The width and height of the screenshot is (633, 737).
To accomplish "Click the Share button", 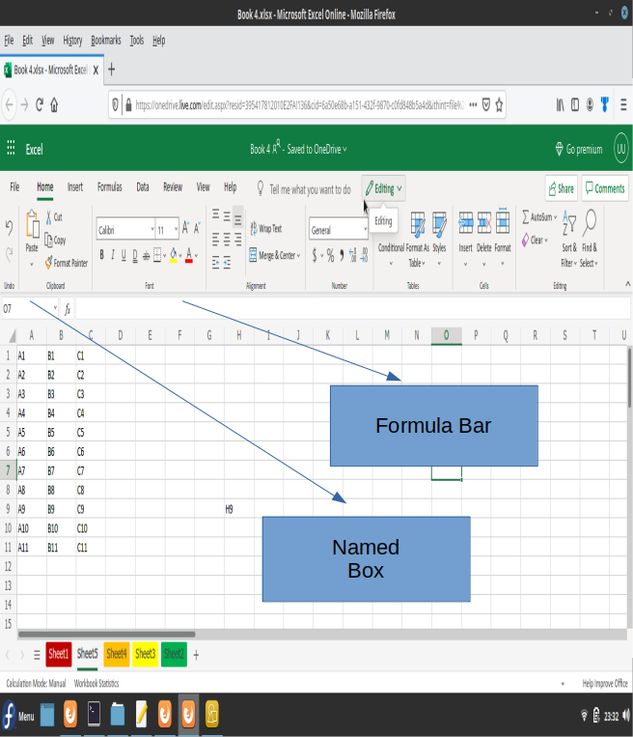I will pos(560,188).
